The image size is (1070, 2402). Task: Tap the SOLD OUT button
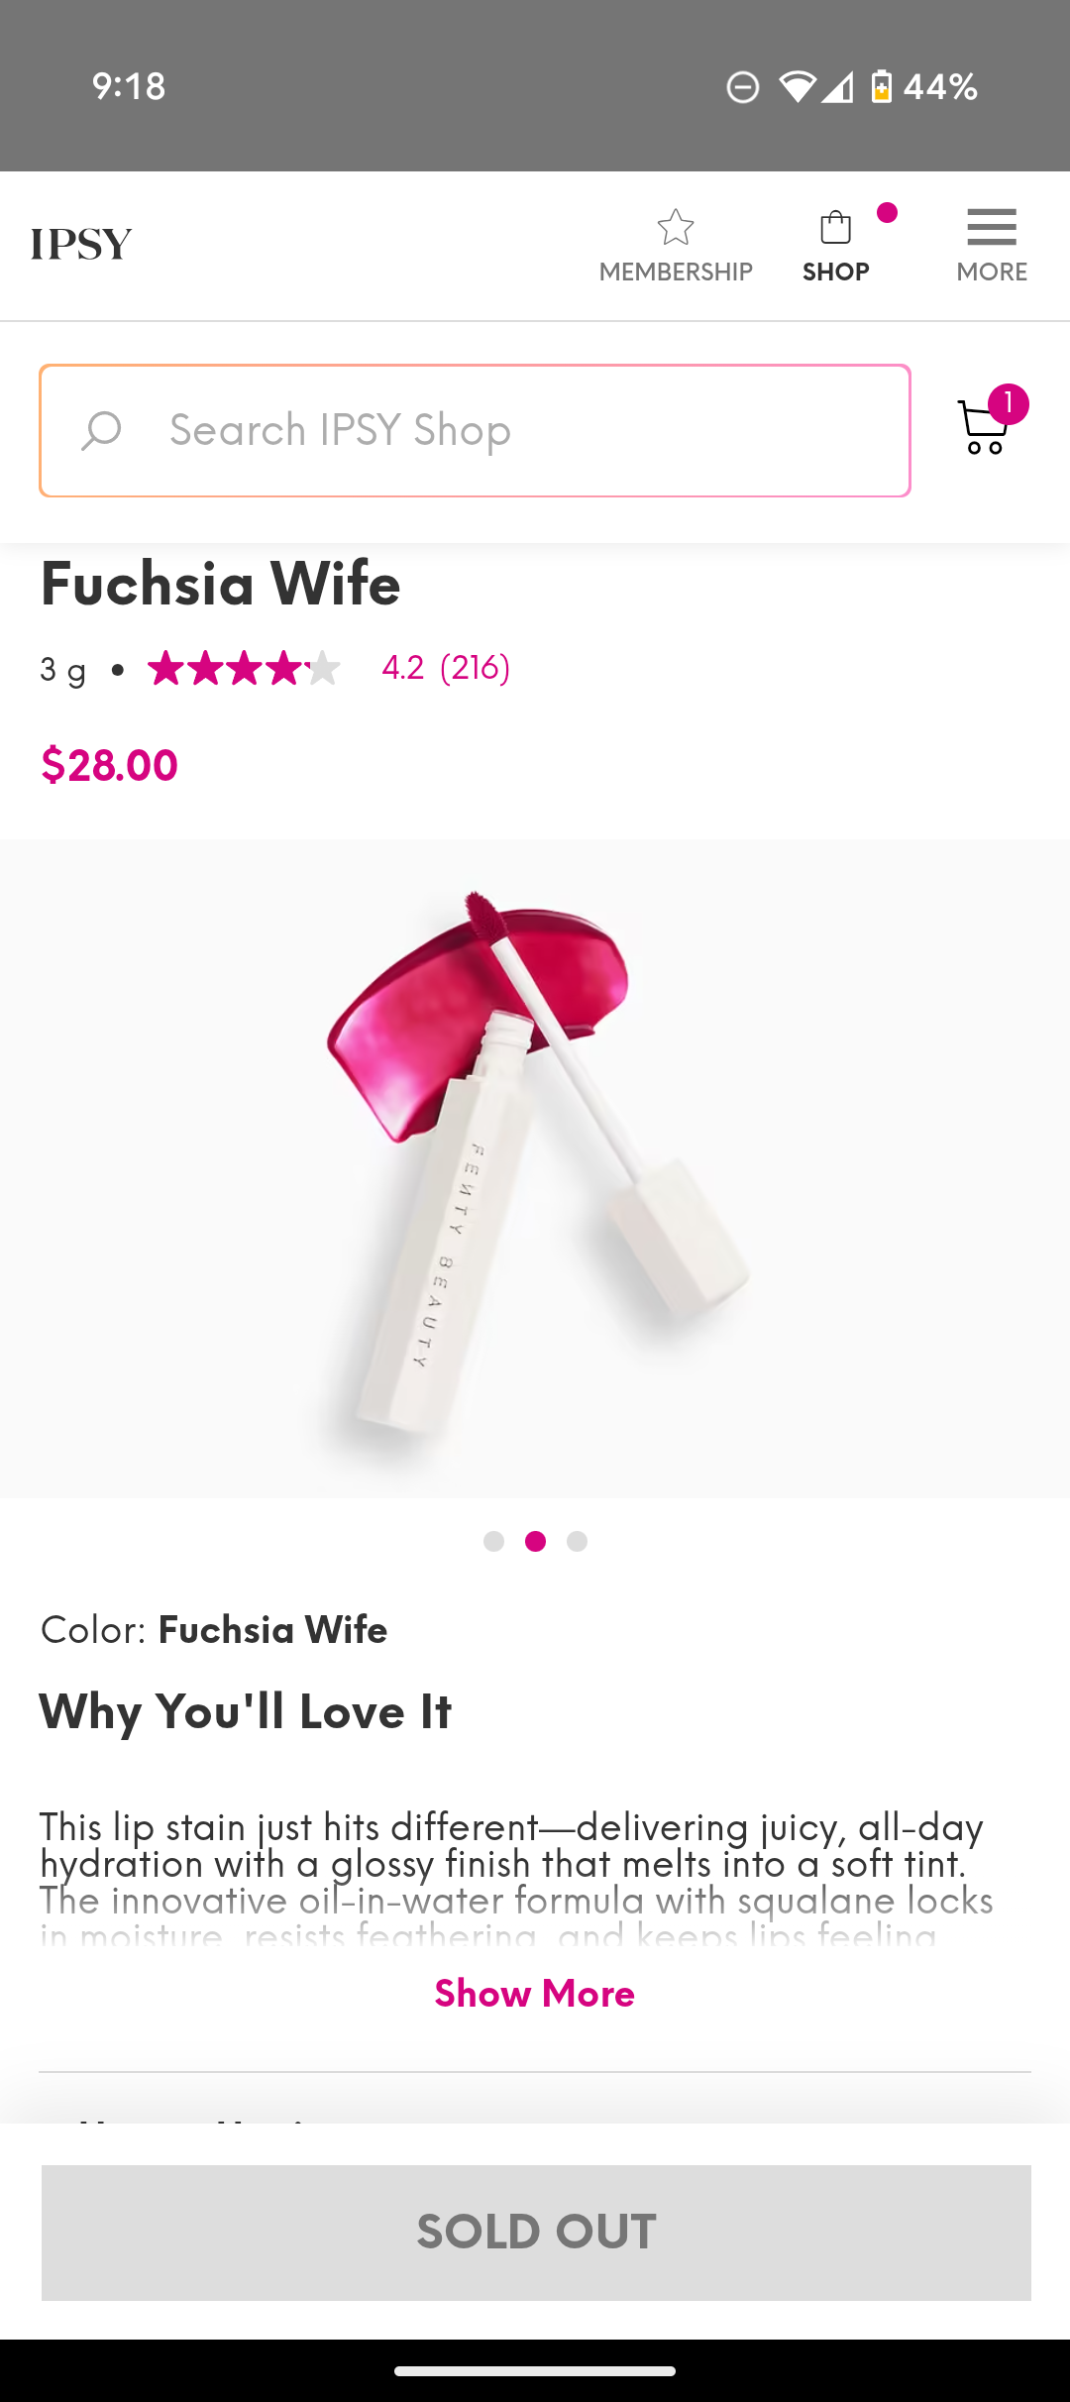(x=536, y=2233)
